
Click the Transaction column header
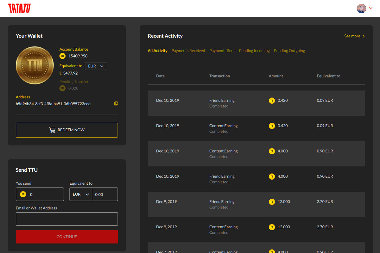(x=219, y=76)
